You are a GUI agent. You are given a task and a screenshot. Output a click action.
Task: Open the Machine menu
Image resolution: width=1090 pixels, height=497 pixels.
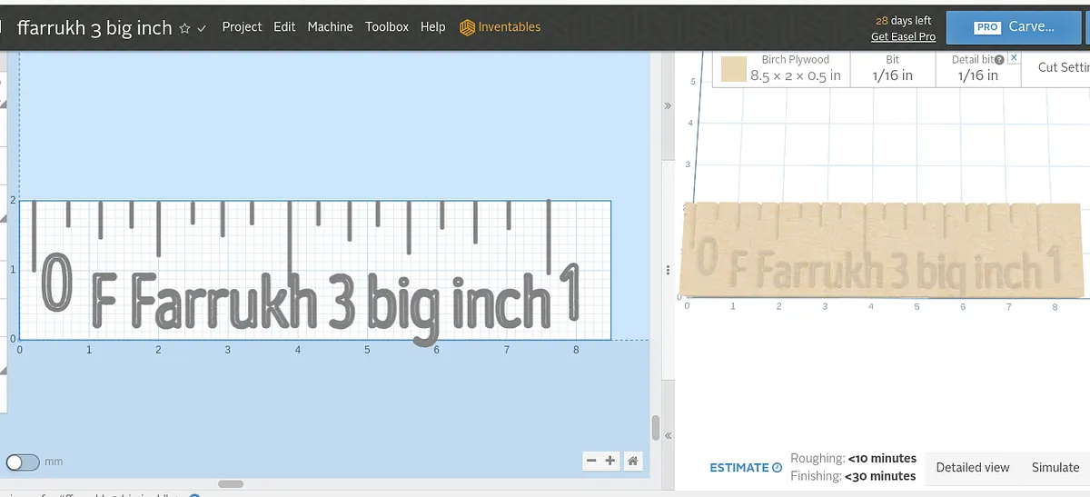[x=330, y=27]
